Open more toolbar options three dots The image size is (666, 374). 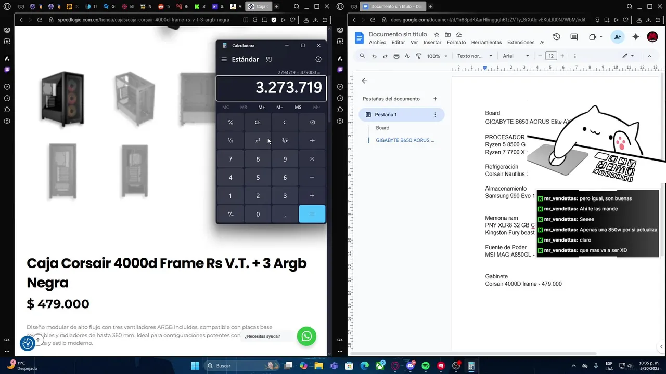pyautogui.click(x=575, y=56)
